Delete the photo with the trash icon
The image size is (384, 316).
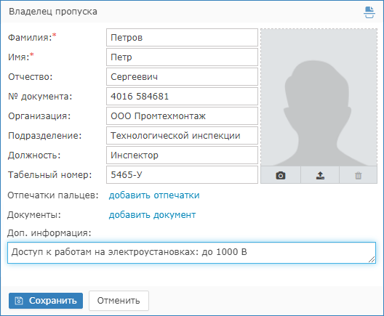pyautogui.click(x=358, y=175)
